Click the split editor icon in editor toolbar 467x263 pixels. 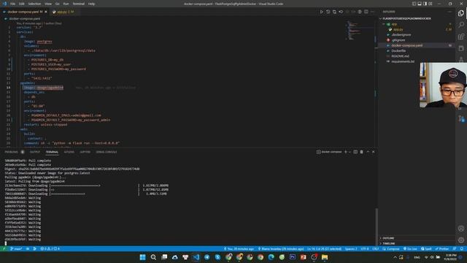366,12
